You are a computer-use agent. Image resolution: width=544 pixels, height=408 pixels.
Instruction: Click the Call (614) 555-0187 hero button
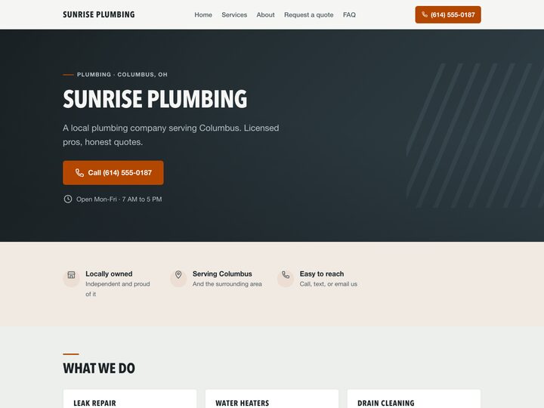(113, 172)
